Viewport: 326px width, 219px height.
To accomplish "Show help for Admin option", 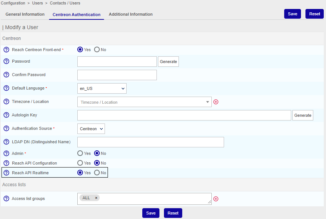I will (x=6, y=153).
